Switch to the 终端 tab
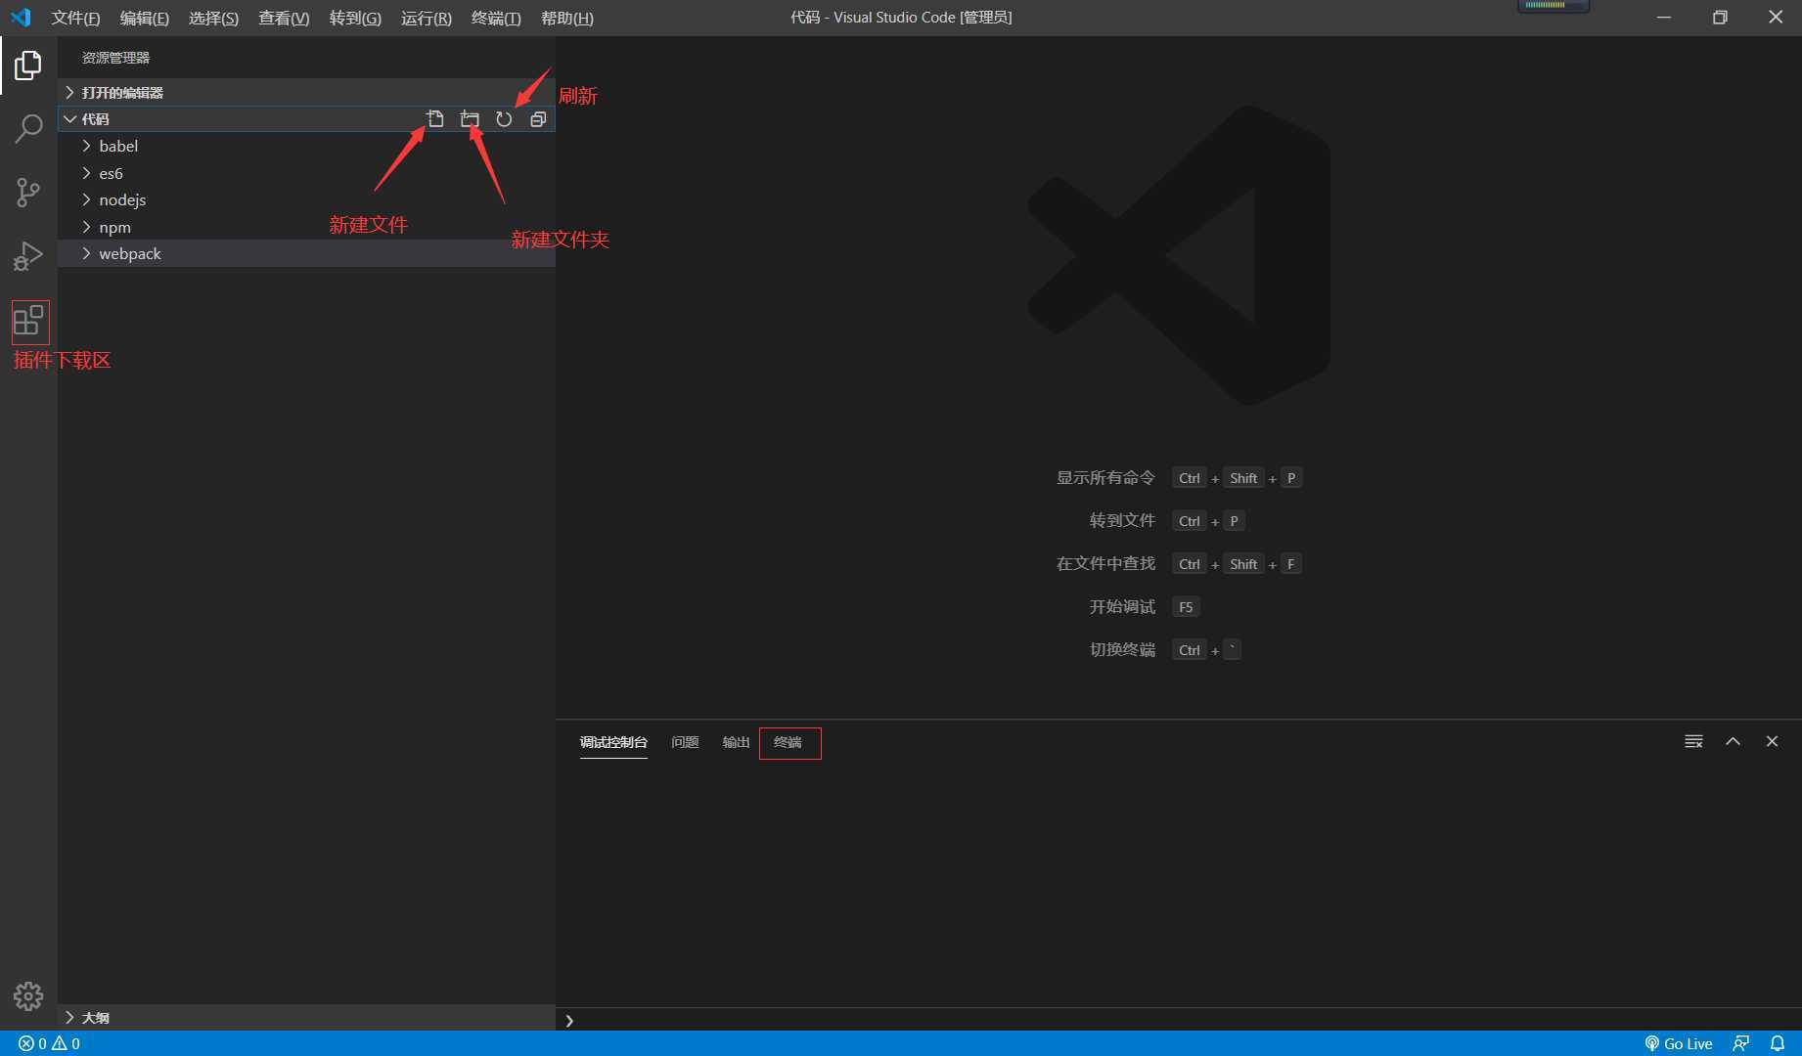This screenshot has width=1802, height=1056. 788,742
